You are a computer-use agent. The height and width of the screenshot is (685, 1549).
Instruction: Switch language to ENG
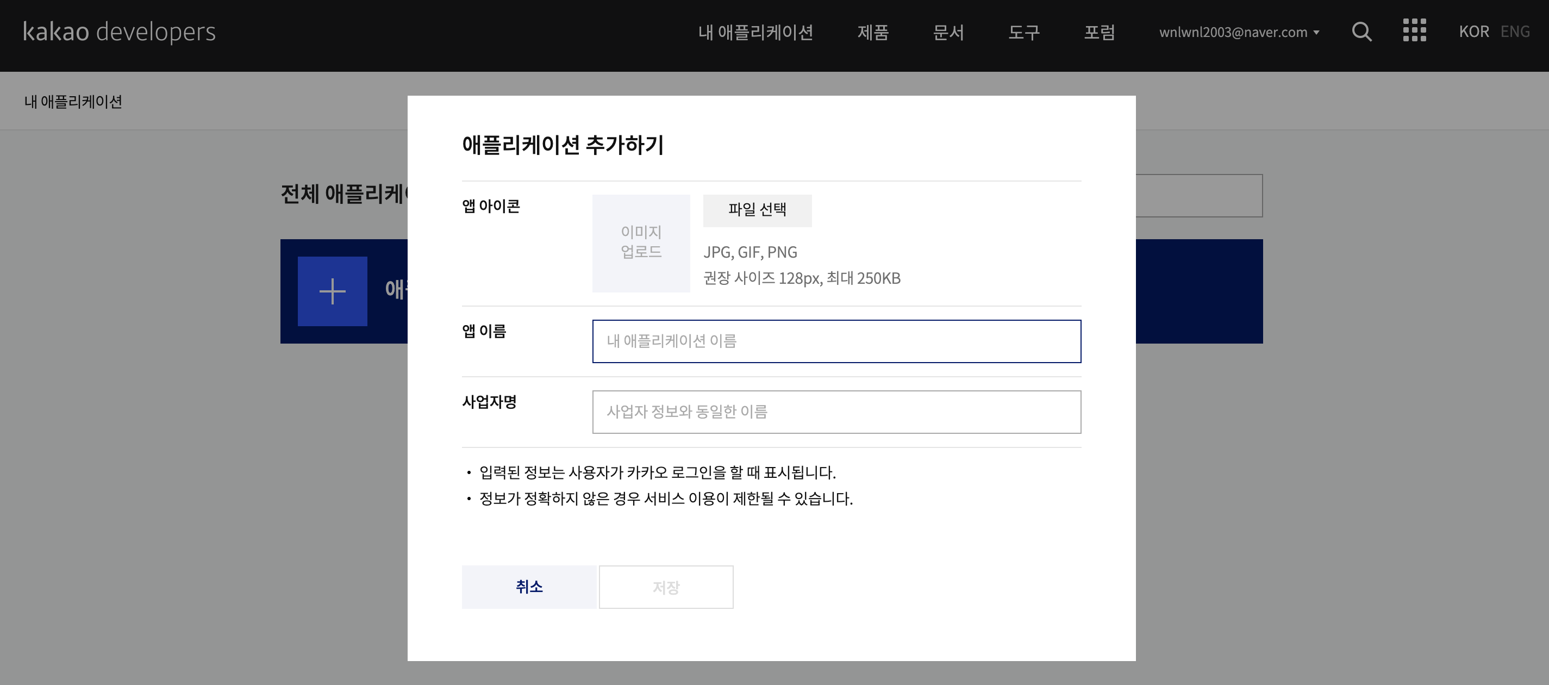1515,32
